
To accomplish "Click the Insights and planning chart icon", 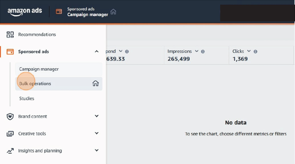I will (10, 151).
